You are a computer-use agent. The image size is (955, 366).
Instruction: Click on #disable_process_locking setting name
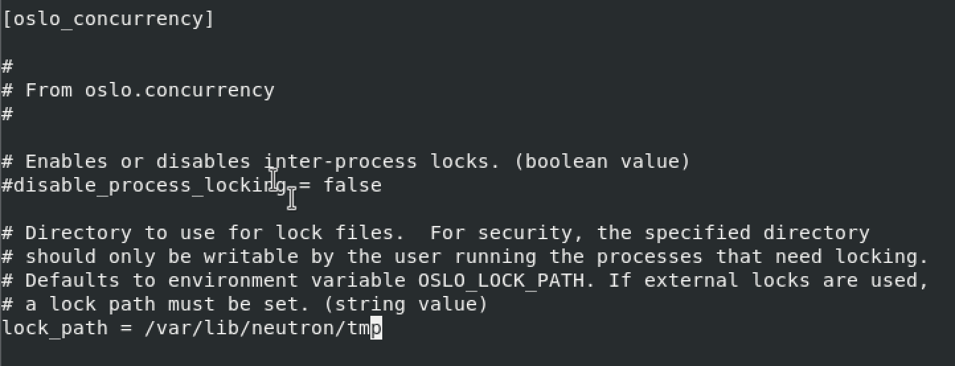tap(144, 186)
